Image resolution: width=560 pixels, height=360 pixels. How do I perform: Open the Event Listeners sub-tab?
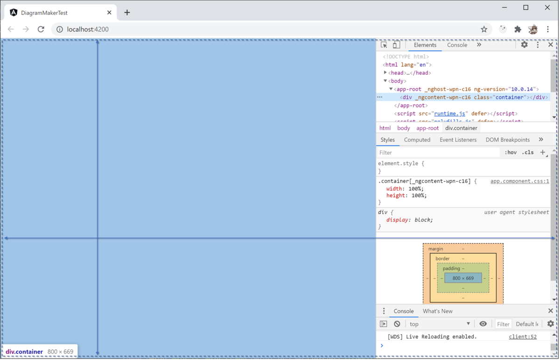(458, 140)
